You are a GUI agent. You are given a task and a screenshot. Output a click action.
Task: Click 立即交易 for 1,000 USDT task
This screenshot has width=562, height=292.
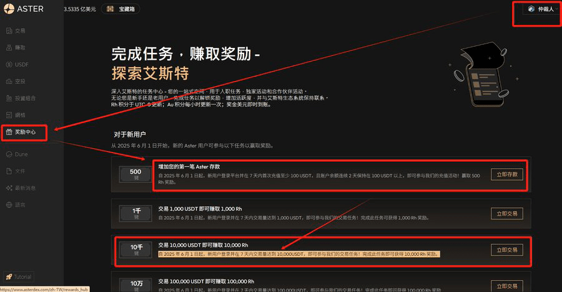click(x=507, y=214)
